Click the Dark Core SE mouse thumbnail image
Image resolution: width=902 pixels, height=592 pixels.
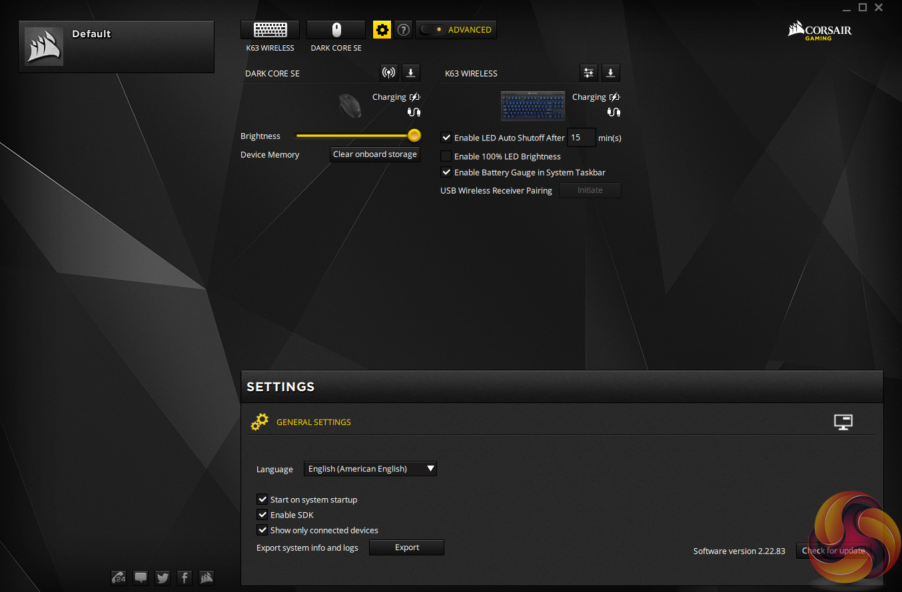[x=350, y=105]
